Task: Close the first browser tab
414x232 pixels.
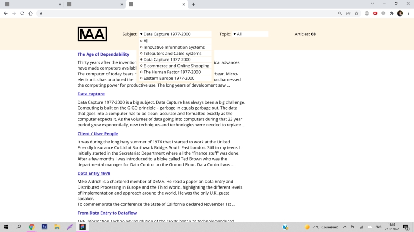Action: coord(60,4)
